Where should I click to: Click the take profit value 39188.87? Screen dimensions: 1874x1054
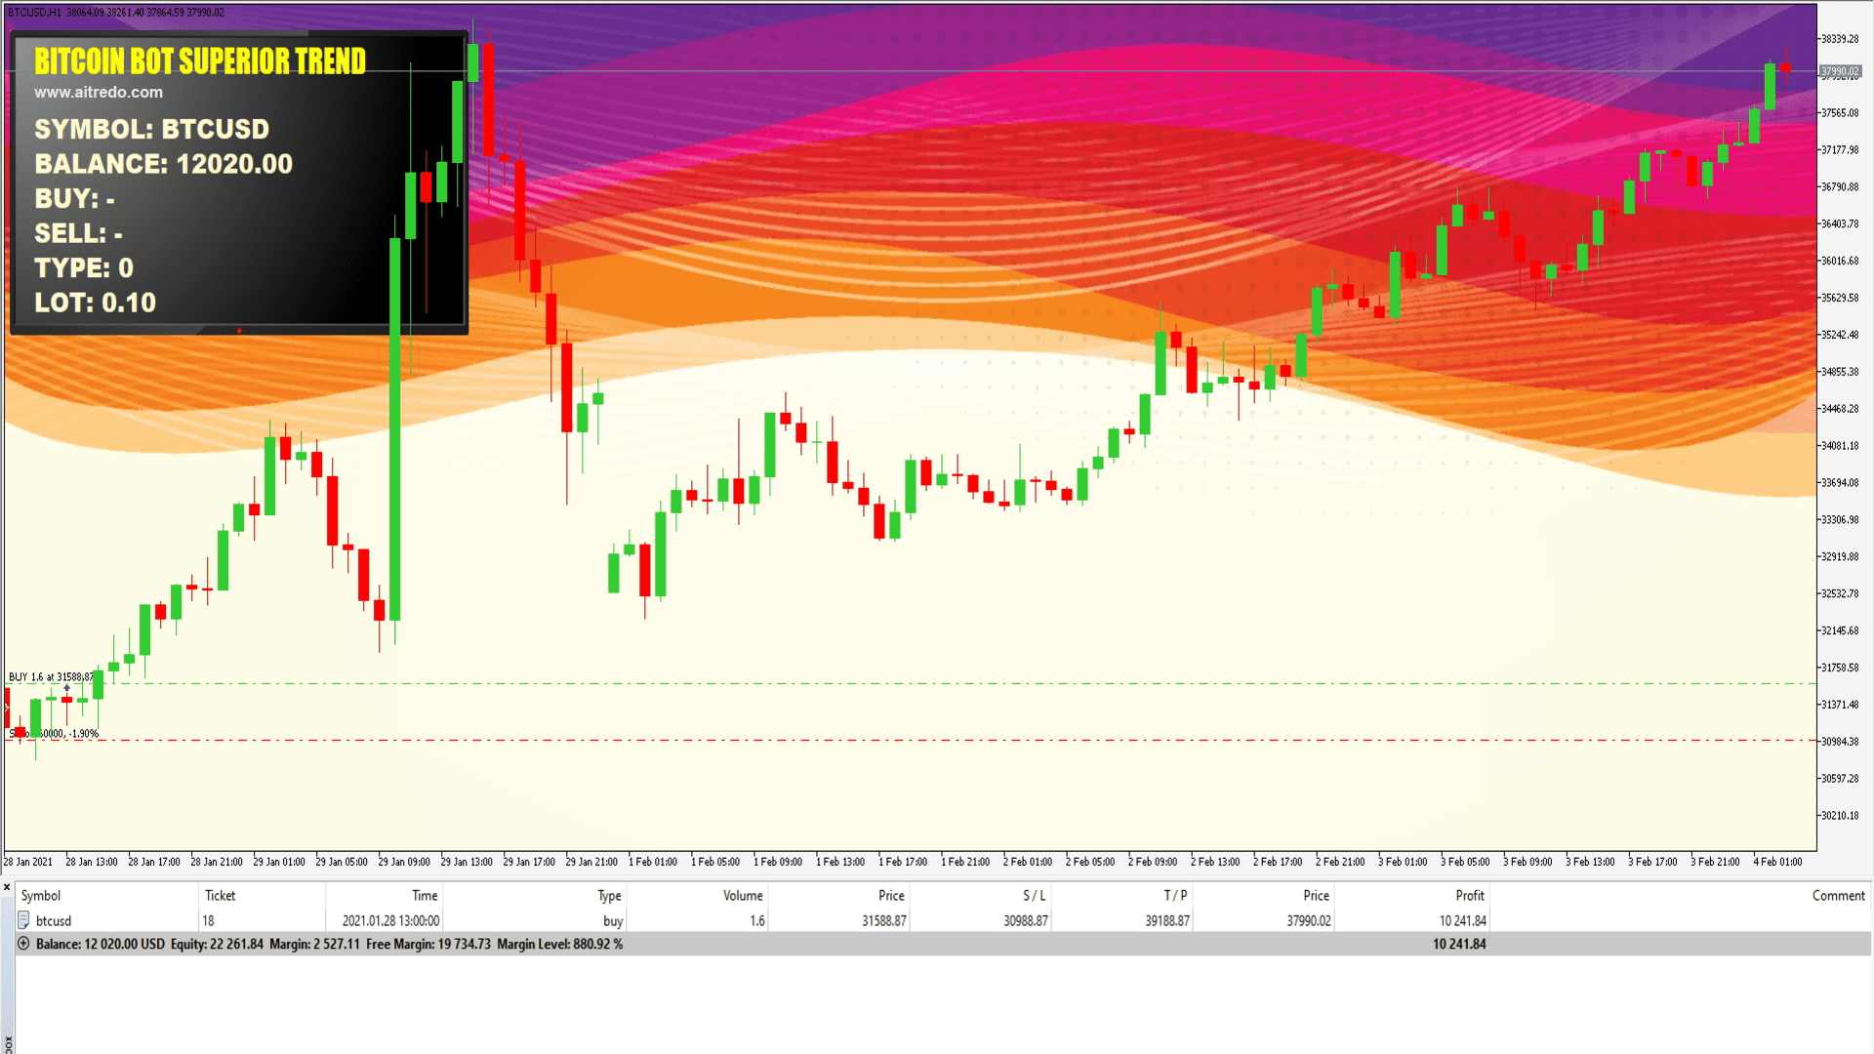click(x=1166, y=920)
